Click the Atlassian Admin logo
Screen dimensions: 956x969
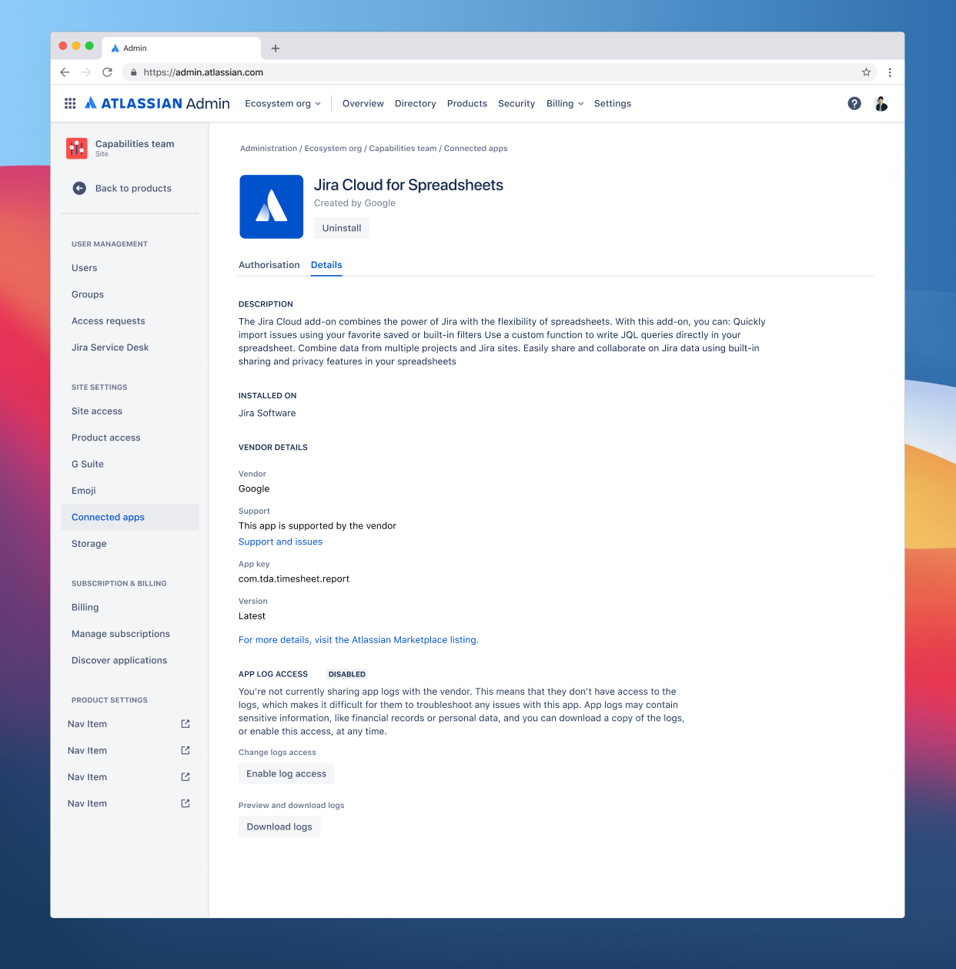[156, 102]
